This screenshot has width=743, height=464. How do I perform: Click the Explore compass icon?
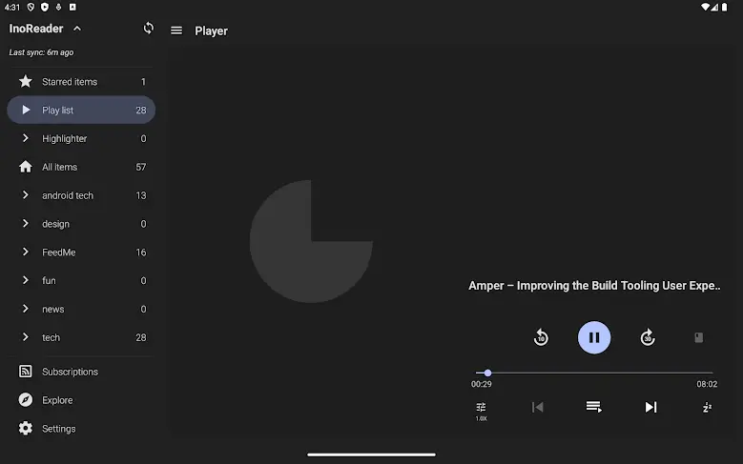(x=26, y=399)
